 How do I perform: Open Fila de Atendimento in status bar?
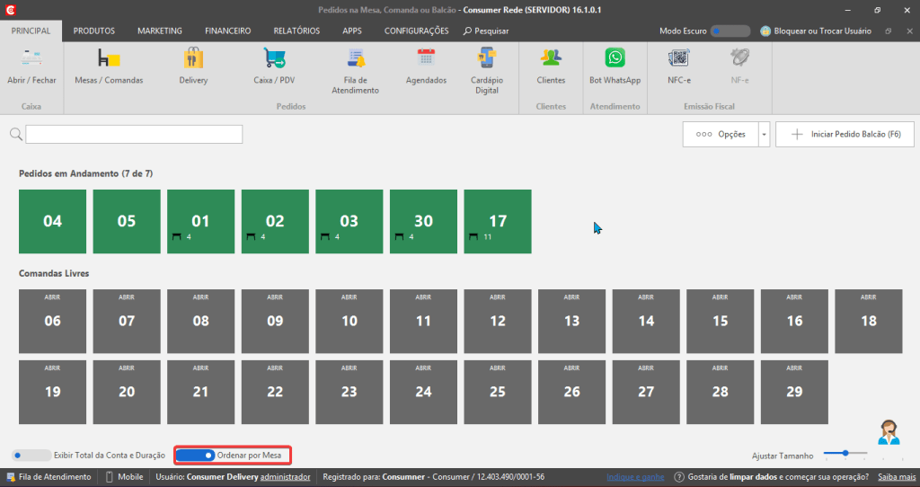click(x=49, y=477)
